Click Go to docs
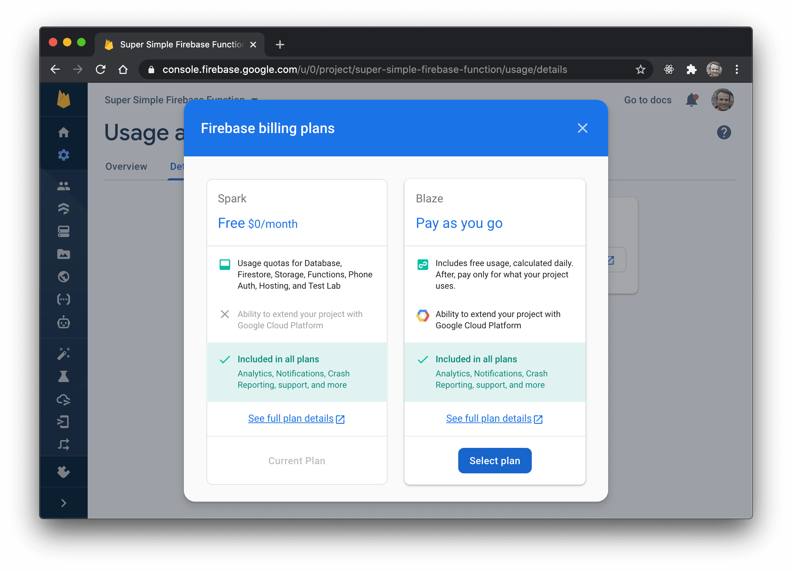Image resolution: width=792 pixels, height=571 pixels. [648, 100]
